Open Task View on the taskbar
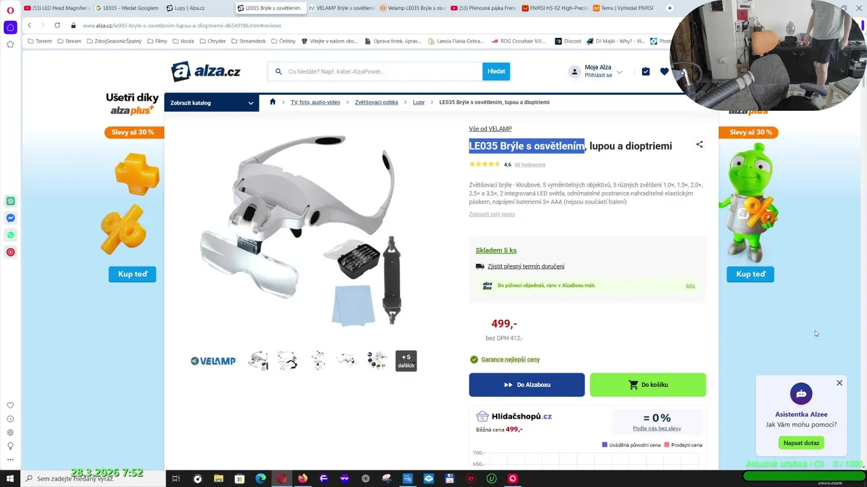 click(x=175, y=478)
